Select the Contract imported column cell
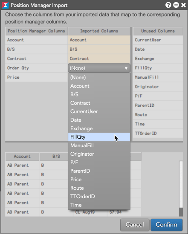This screenshot has height=234, width=188. (99, 59)
